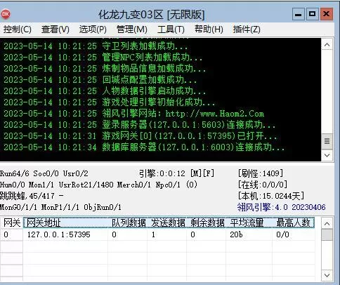340x285 pixels.
Task: Click the DX application icon in title bar
Action: [x=5, y=14]
